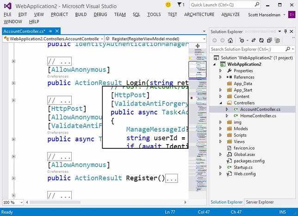This screenshot has height=216, width=298.
Task: Open the DEBUG menu
Action: [100, 14]
